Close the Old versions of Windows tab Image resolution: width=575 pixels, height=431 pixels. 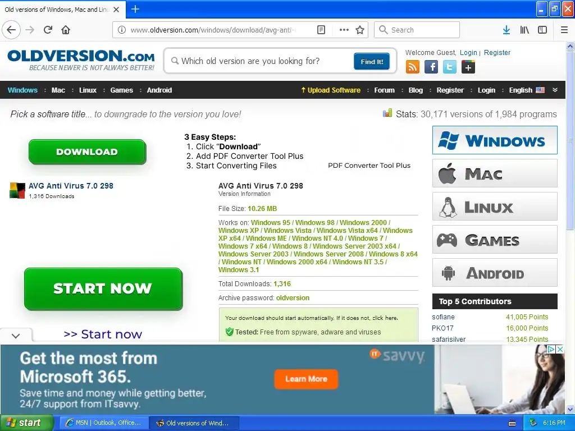coord(116,10)
